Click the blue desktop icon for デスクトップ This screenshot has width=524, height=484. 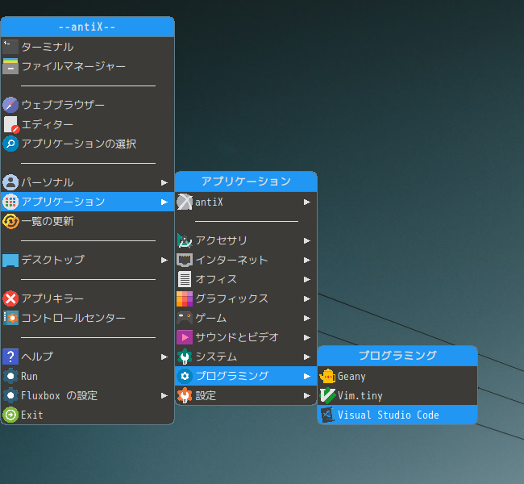point(10,260)
